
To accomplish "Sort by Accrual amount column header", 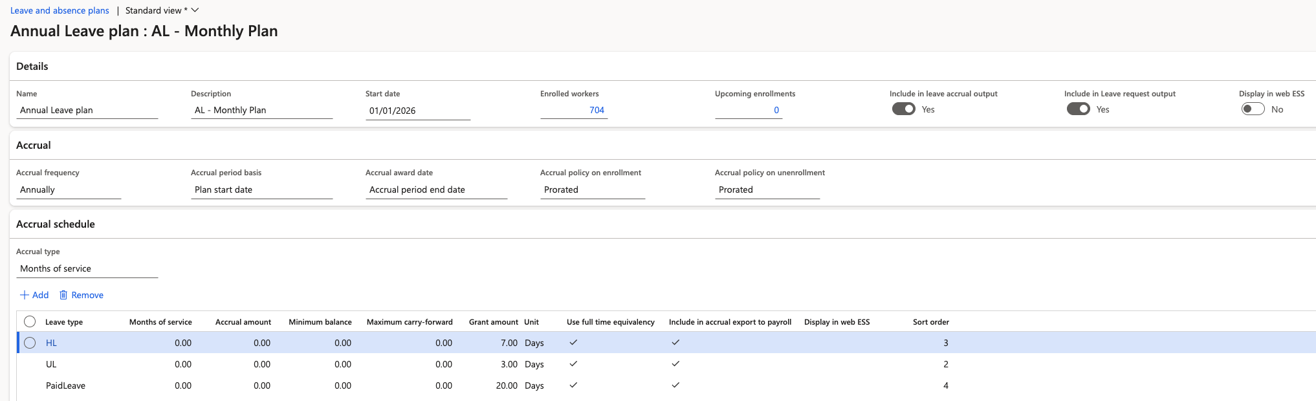I will (243, 322).
